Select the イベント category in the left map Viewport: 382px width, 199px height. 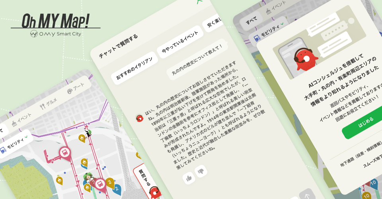(23, 117)
